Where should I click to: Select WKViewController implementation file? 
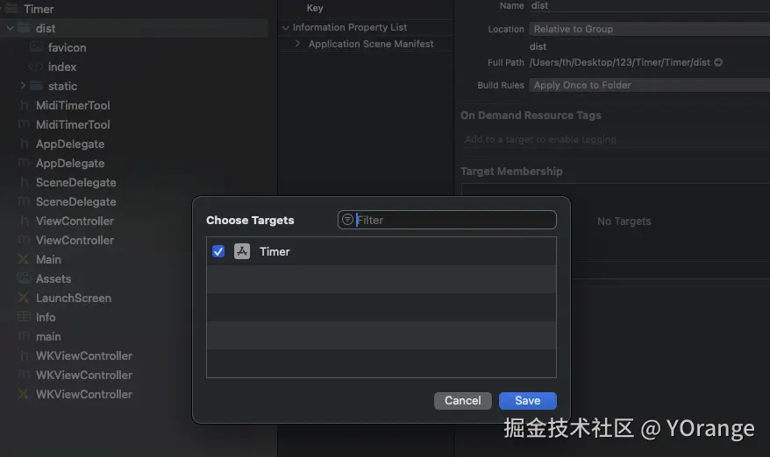coord(83,375)
